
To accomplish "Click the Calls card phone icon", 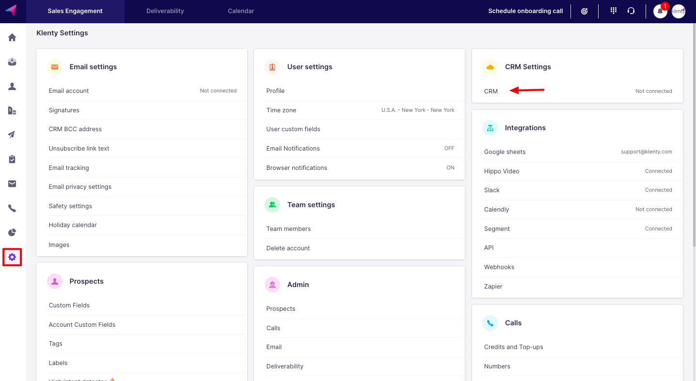I will [490, 323].
